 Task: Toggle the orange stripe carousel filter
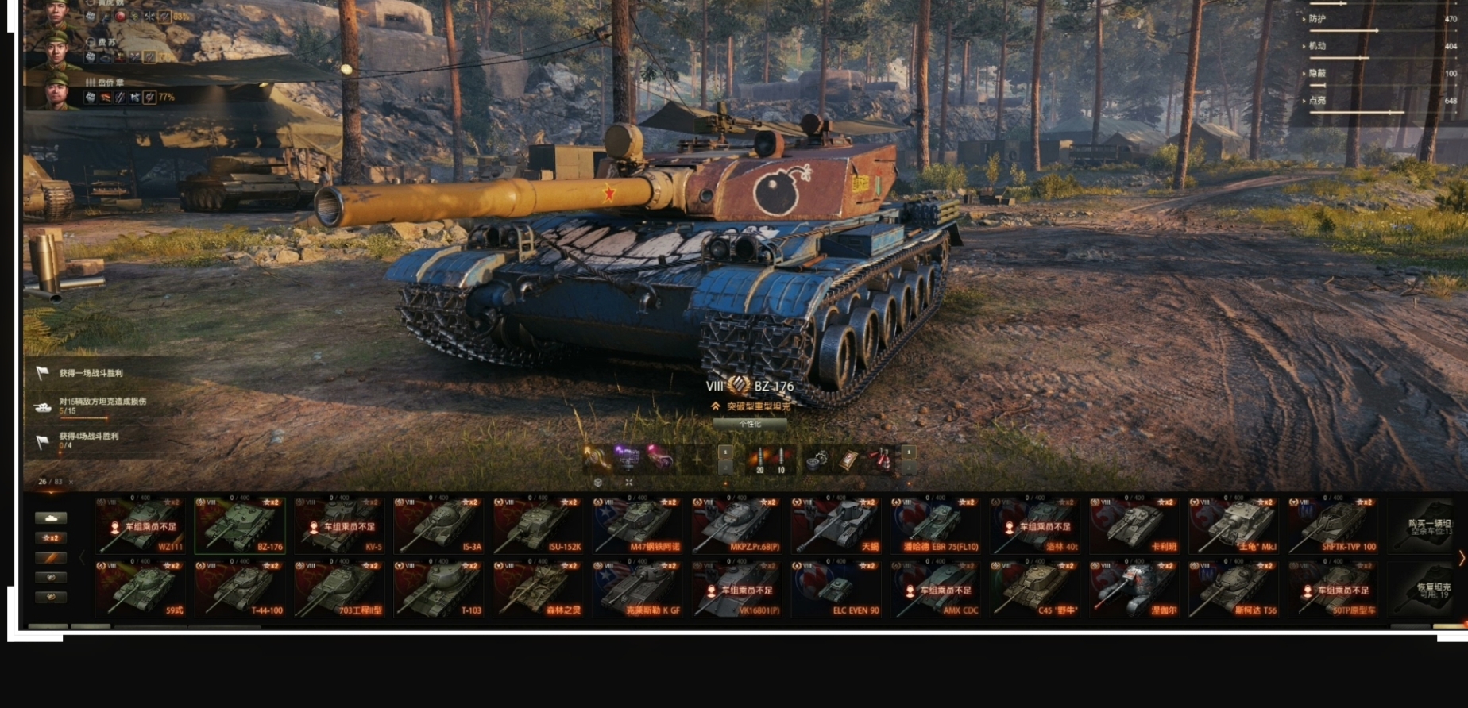[x=51, y=558]
